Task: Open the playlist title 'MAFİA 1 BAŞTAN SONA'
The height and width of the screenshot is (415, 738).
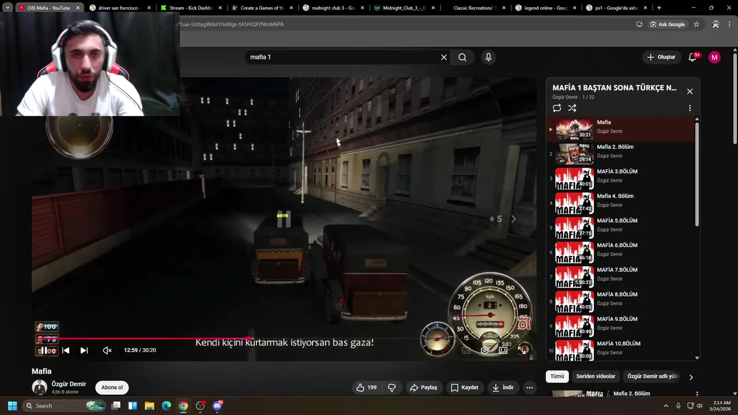Action: point(615,88)
